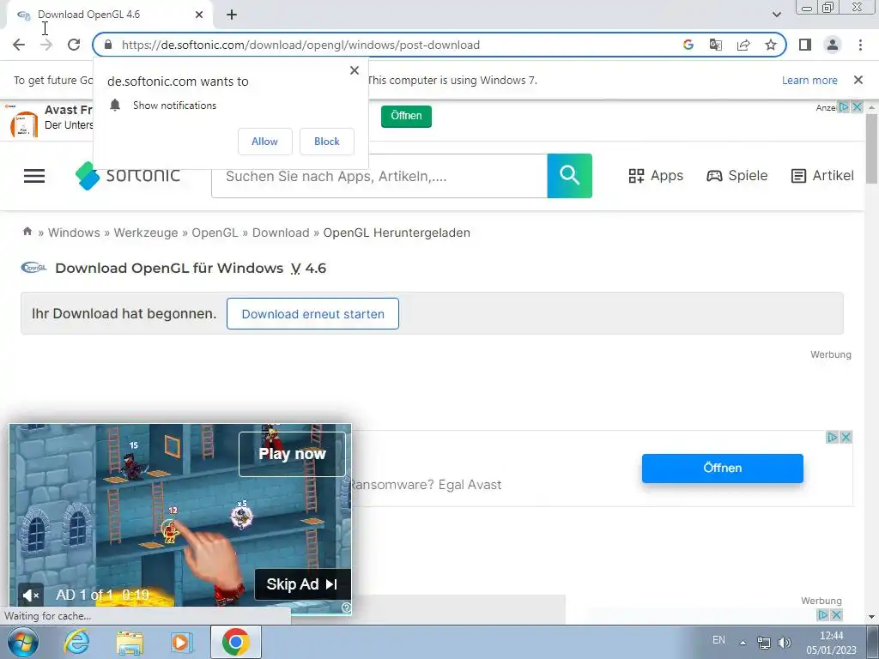Screen dimensions: 879x659
Task: Go to Werkzeuge breadcrumb
Action: (146, 233)
